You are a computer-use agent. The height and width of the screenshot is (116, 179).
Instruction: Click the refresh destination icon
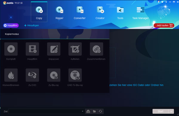click(x=100, y=111)
